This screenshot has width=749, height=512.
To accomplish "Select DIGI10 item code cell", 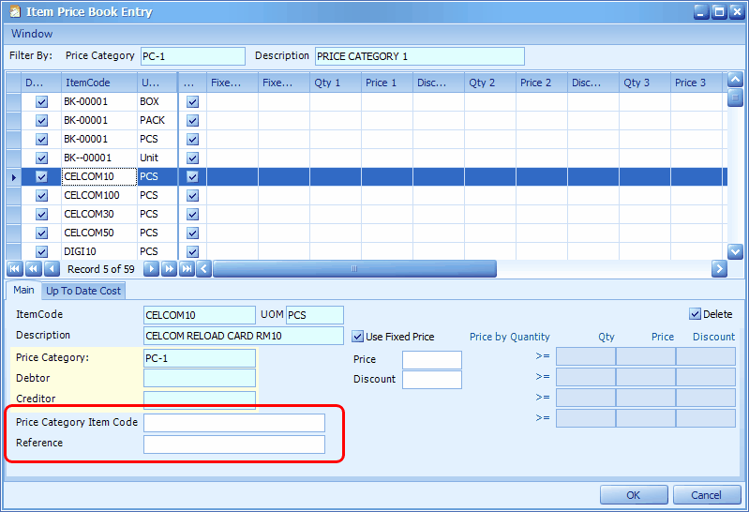I will (x=99, y=251).
